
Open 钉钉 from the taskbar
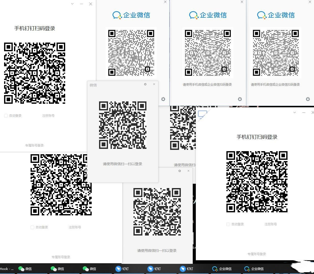(x=122, y=269)
